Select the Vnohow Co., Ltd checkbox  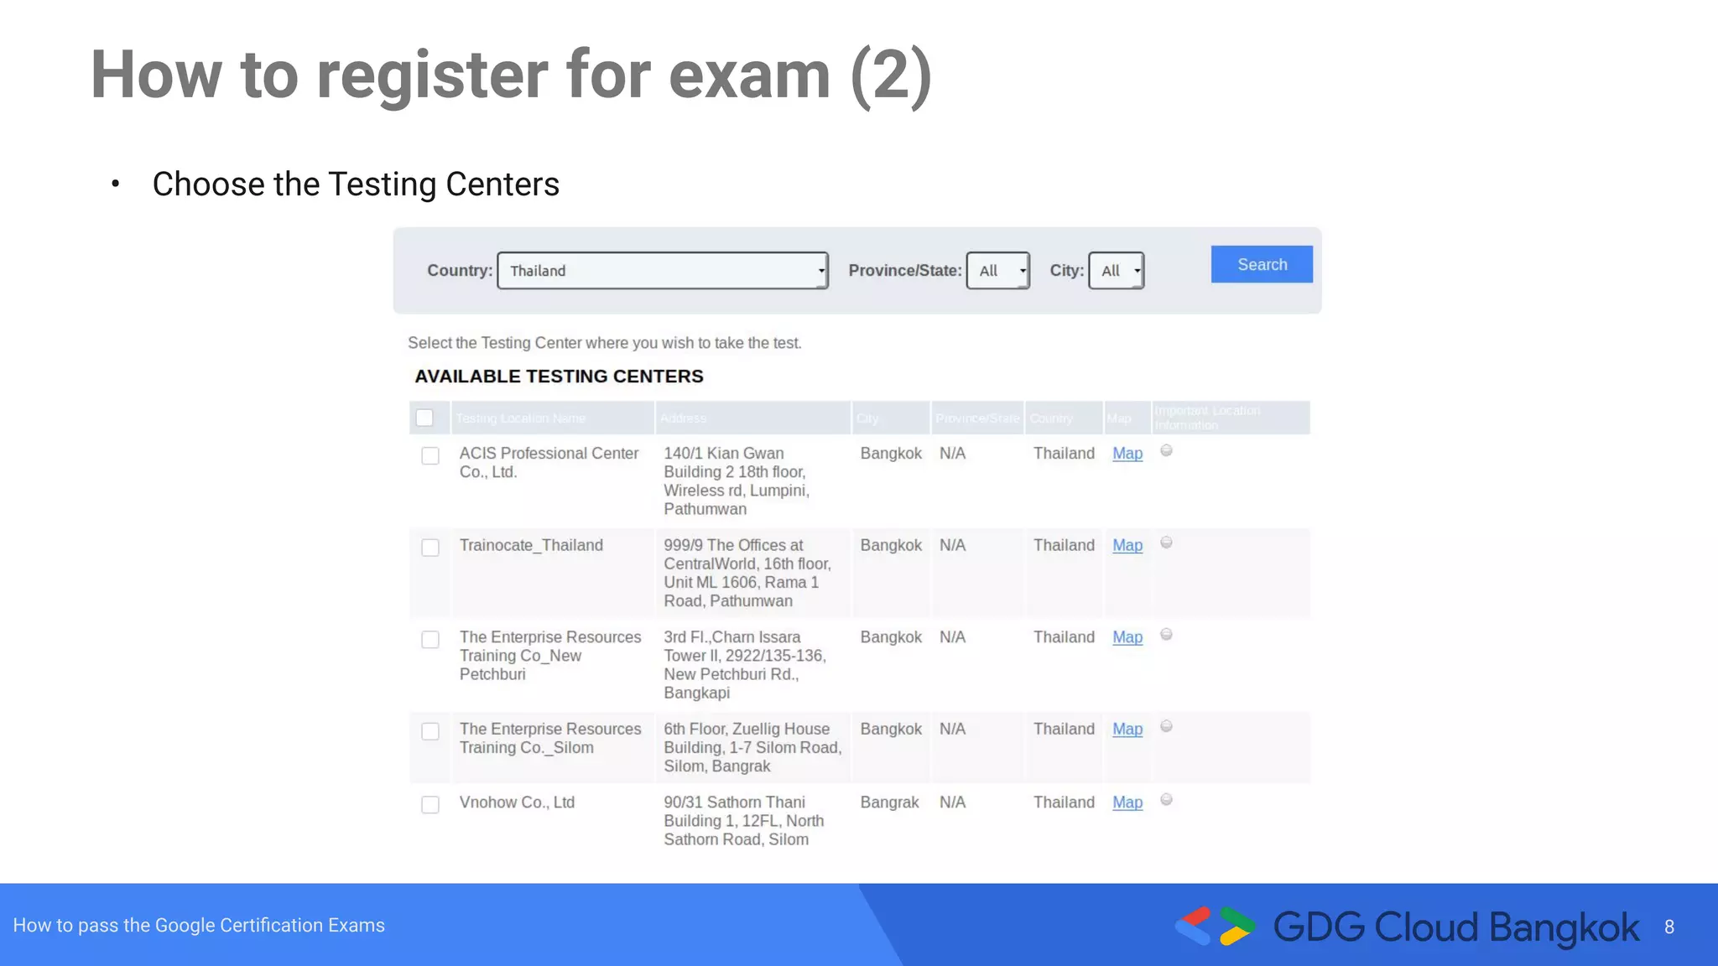[x=430, y=805]
